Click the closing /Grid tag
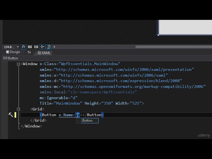 pos(38,120)
